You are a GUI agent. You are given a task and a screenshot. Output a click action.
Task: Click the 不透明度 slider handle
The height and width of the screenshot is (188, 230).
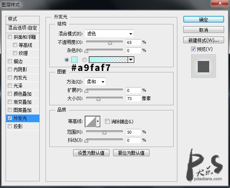click(x=110, y=42)
